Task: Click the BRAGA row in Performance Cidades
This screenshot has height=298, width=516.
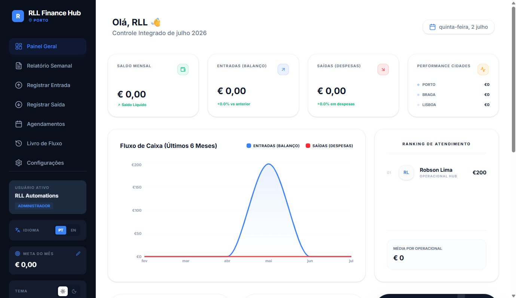Action: click(453, 95)
